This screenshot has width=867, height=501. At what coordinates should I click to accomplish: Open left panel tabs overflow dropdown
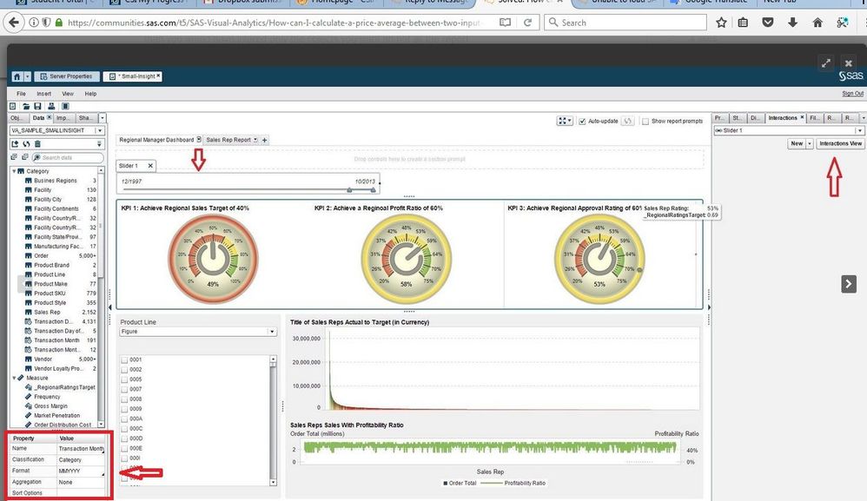click(x=102, y=118)
